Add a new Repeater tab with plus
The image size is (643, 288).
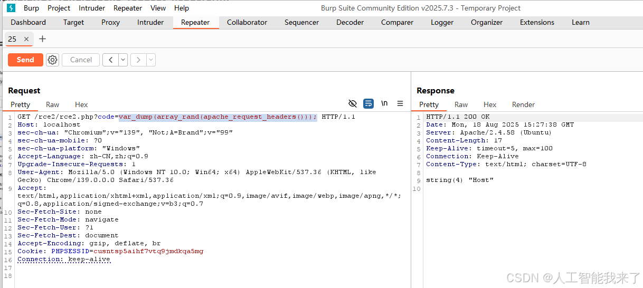tap(43, 39)
